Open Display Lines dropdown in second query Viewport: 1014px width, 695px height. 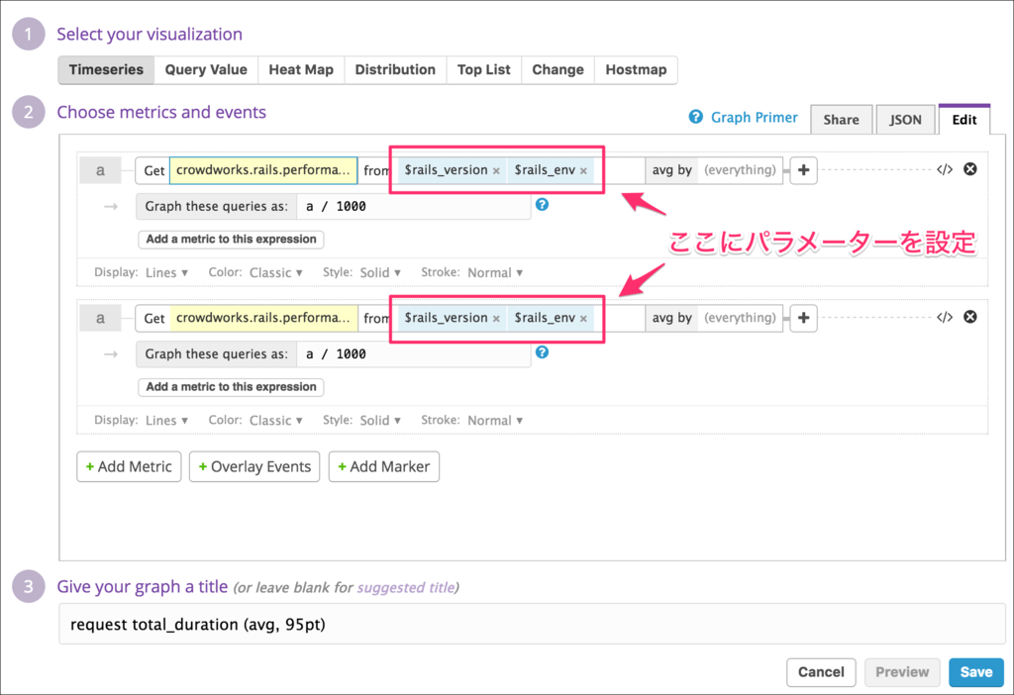point(166,420)
